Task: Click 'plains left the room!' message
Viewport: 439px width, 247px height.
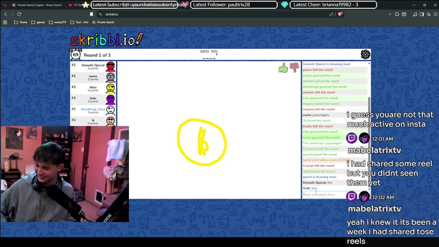Action: [x=318, y=70]
